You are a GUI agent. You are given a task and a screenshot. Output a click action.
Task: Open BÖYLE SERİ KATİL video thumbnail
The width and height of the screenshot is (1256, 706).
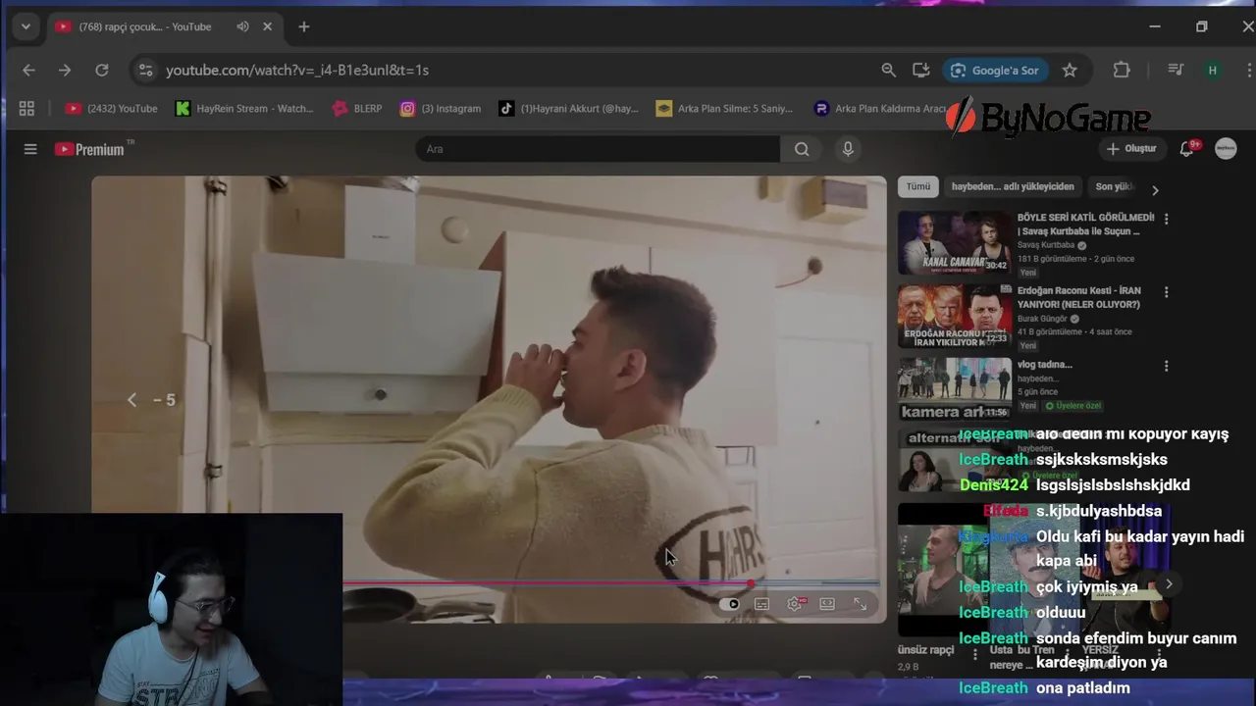[x=955, y=242]
